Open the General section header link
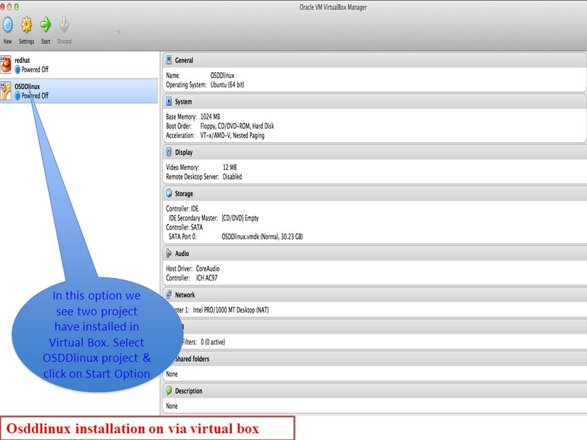This screenshot has width=587, height=440. point(184,61)
